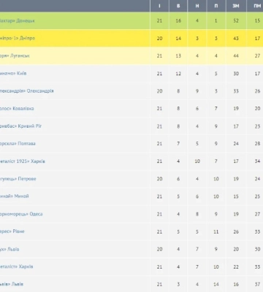Click the «Н» draws column header
Image resolution: width=263 pixels, height=292 pixels.
click(x=197, y=6)
